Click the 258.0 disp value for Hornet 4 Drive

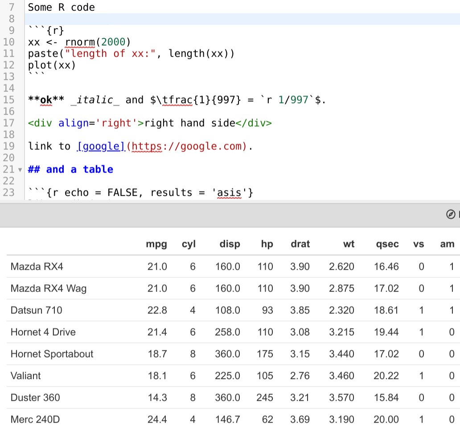[227, 332]
